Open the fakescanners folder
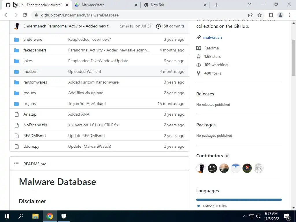Image resolution: width=296 pixels, height=222 pixels. 35,50
